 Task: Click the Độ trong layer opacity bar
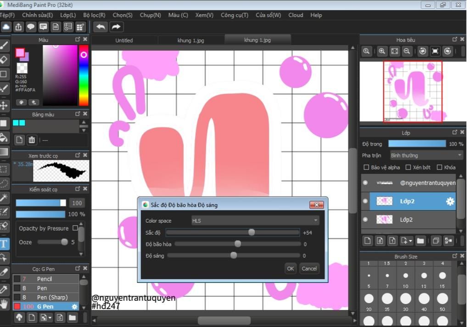[417, 144]
